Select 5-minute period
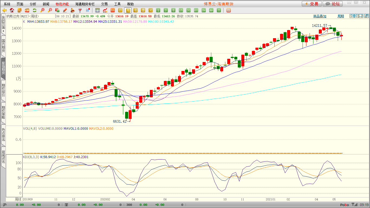 (x=173, y=10)
